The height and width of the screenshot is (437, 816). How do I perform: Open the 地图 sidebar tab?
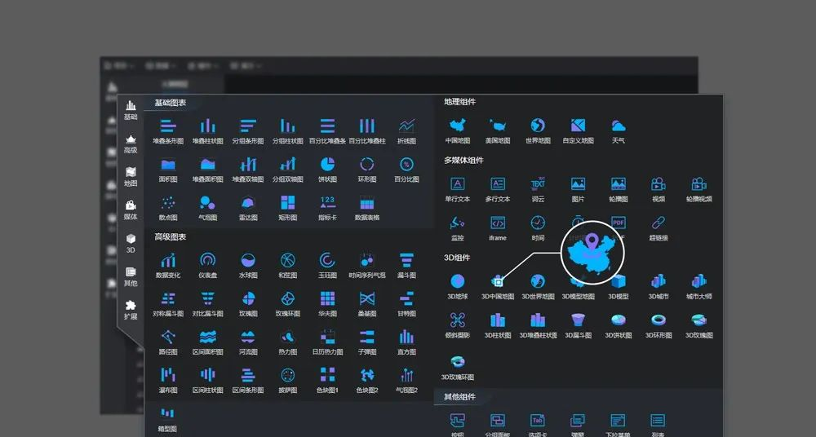pos(131,177)
